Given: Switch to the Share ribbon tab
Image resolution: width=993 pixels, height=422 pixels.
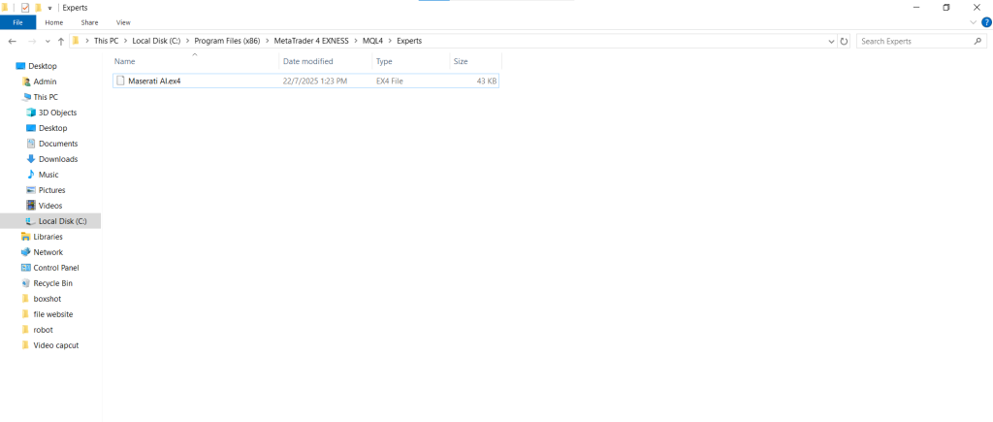Looking at the screenshot, I should pos(89,21).
